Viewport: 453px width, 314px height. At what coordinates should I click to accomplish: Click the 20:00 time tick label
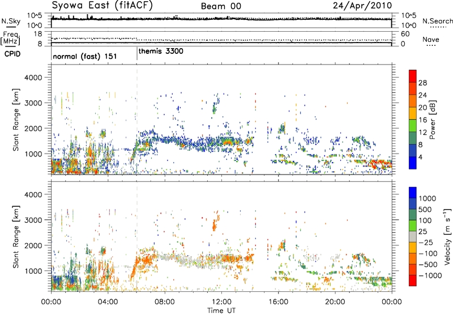click(x=335, y=302)
